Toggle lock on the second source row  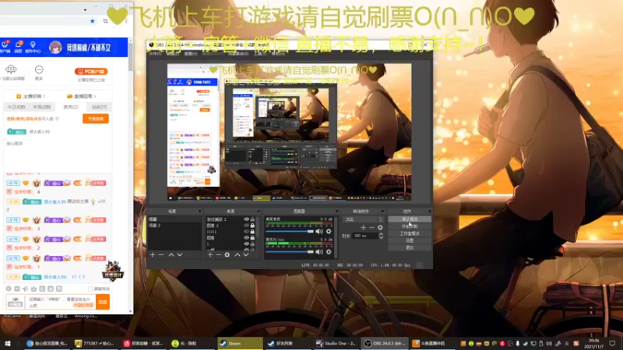[x=252, y=226]
